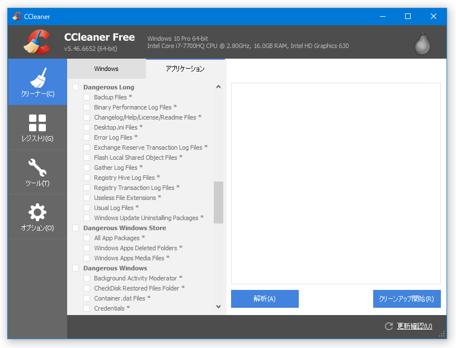This screenshot has height=348, width=456.
Task: Open the Cleaner section broom icon
Action: point(38,78)
